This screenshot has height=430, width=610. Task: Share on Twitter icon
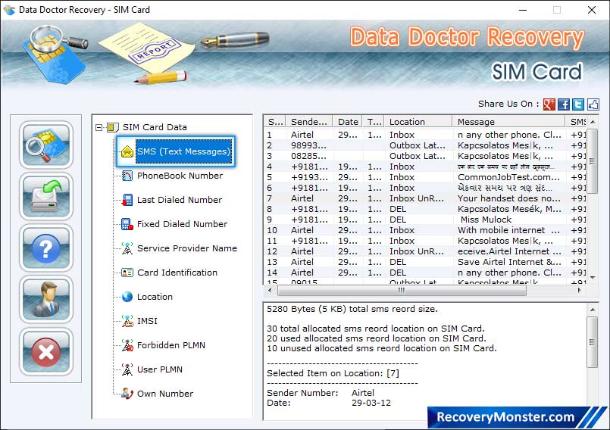[x=578, y=104]
